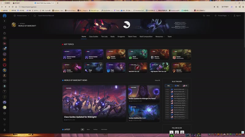Open the Store cart icon in sidebar
This screenshot has height=137, width=245.
5,119
